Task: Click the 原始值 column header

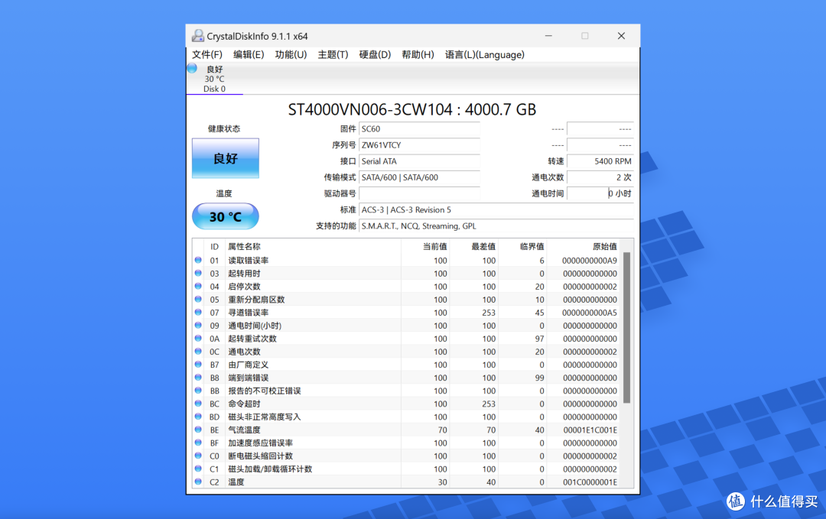Action: [605, 246]
